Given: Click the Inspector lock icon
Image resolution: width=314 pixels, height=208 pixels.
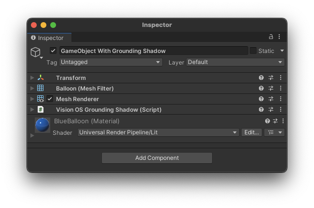Looking at the screenshot, I should 271,37.
